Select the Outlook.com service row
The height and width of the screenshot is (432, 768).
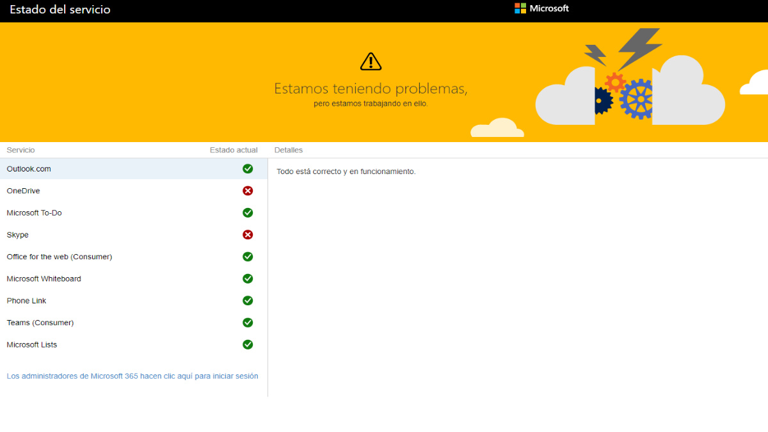click(134, 169)
